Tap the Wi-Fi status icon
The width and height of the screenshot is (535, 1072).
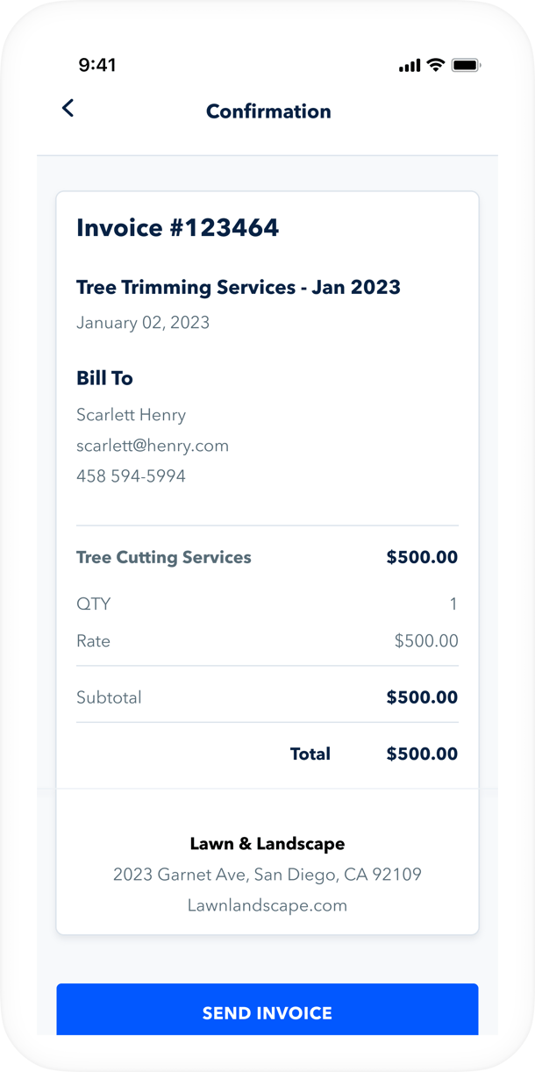click(436, 65)
